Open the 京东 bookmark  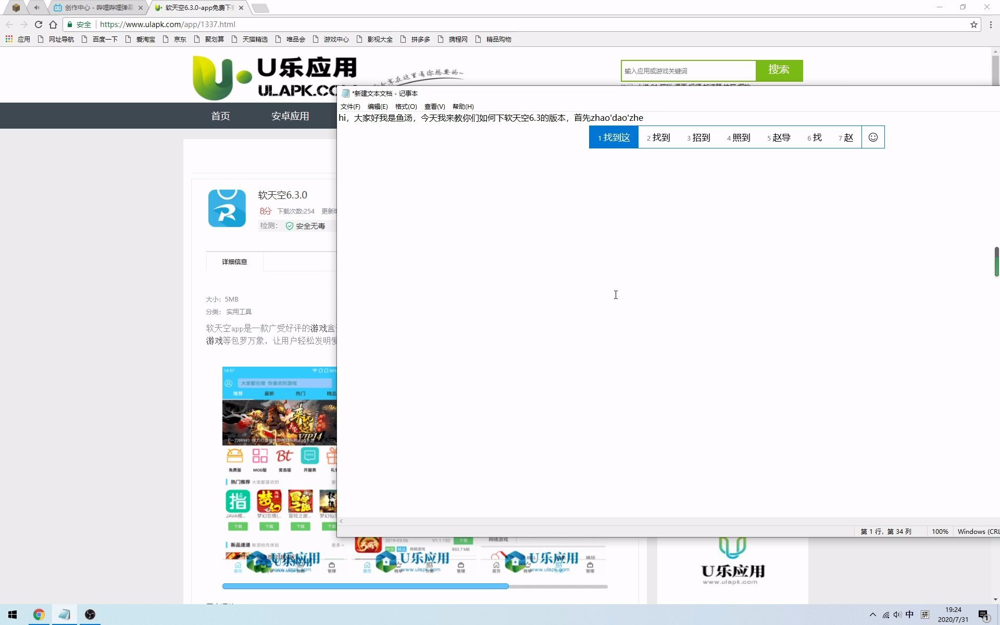[x=174, y=39]
